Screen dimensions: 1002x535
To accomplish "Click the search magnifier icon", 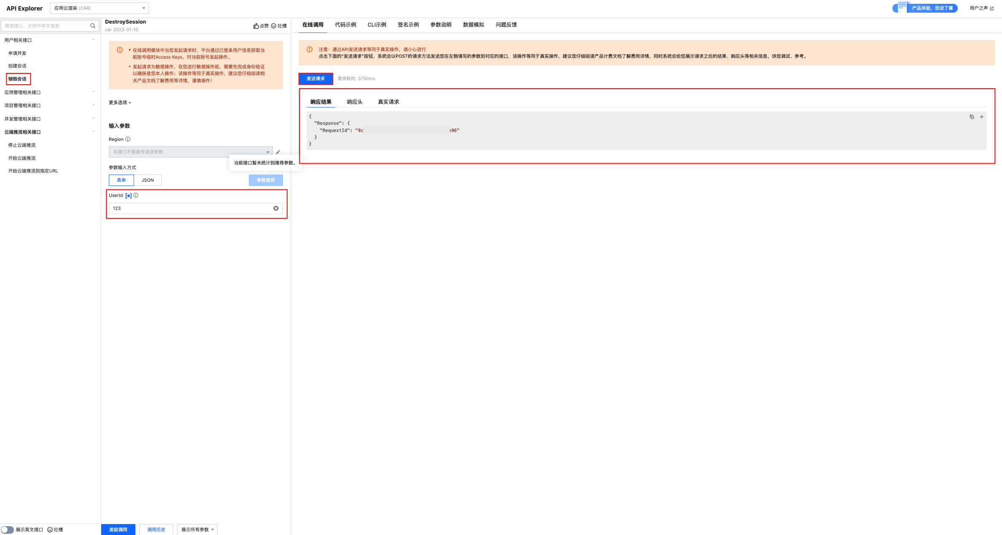I will pyautogui.click(x=93, y=26).
